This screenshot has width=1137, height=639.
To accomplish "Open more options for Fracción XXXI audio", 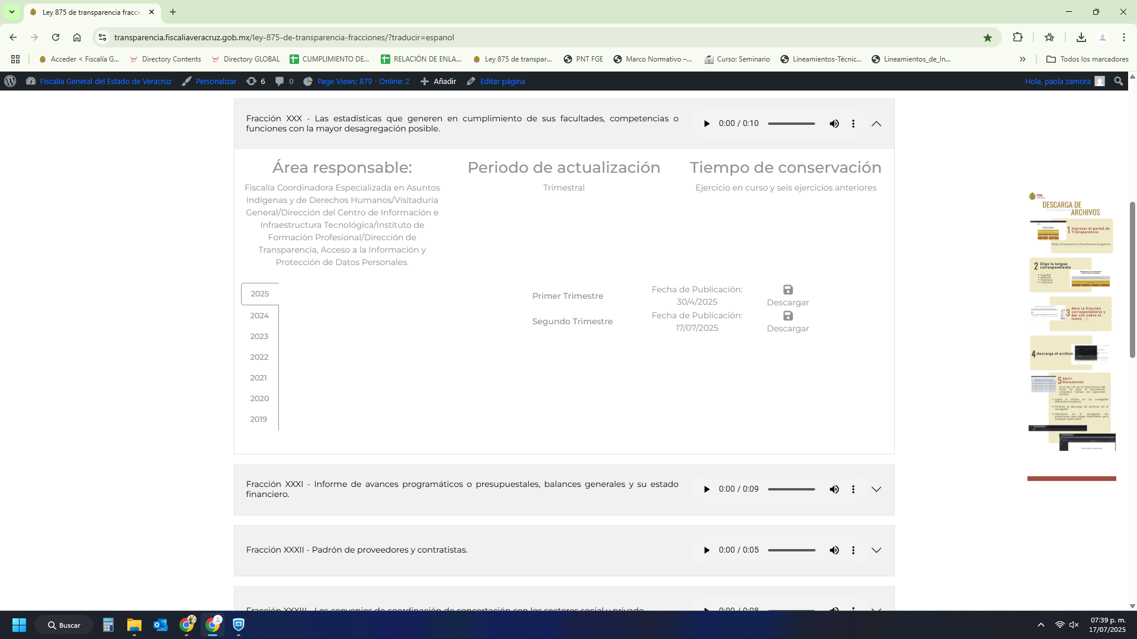I will tap(853, 489).
